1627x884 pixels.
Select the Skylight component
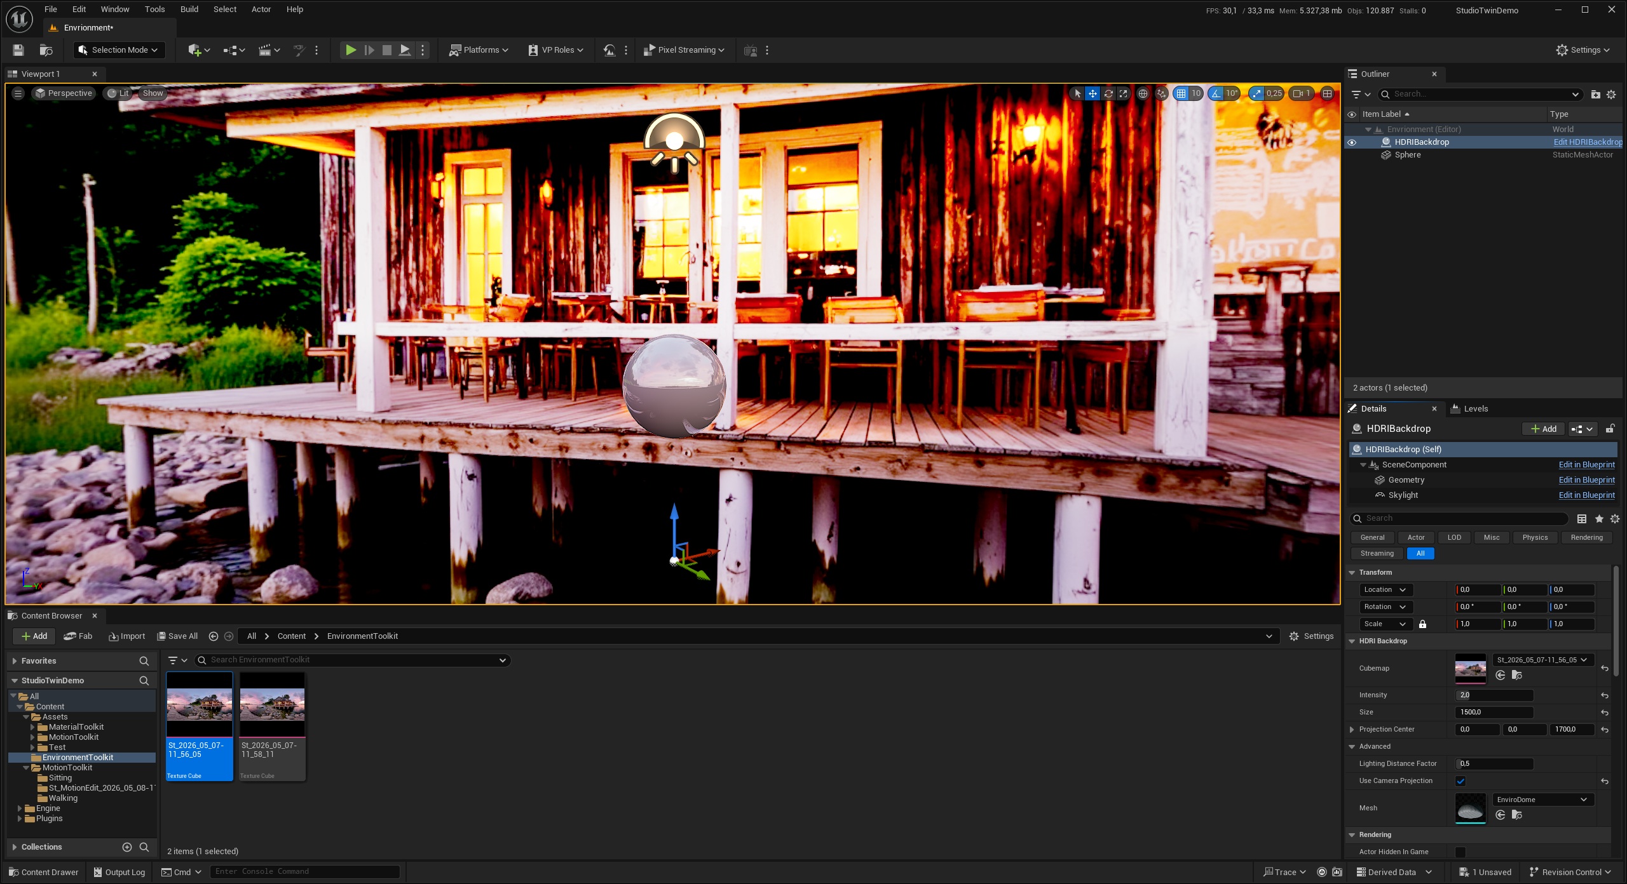(x=1403, y=495)
